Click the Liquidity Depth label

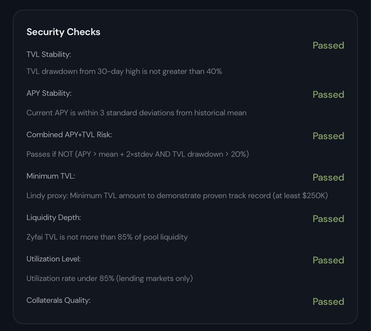53,217
